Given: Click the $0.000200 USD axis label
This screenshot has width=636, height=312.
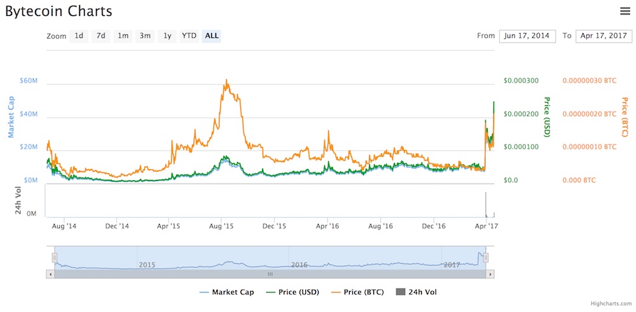Looking at the screenshot, I should pyautogui.click(x=521, y=114).
